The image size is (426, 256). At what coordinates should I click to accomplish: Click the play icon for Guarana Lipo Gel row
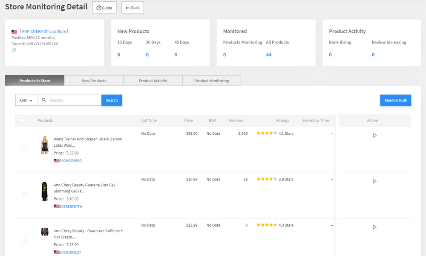point(374,181)
